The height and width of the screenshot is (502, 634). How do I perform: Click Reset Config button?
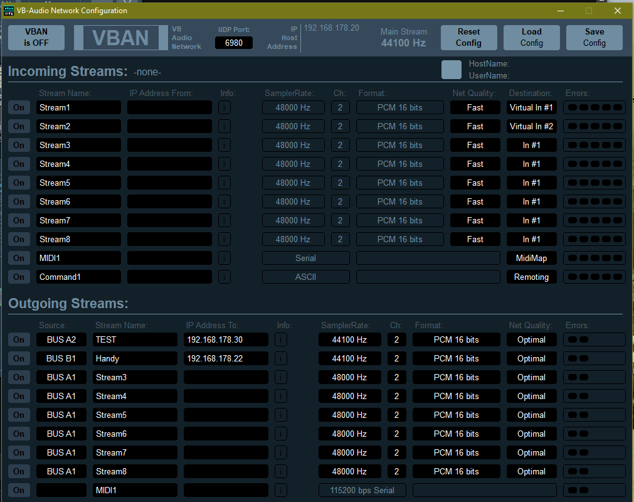coord(468,38)
